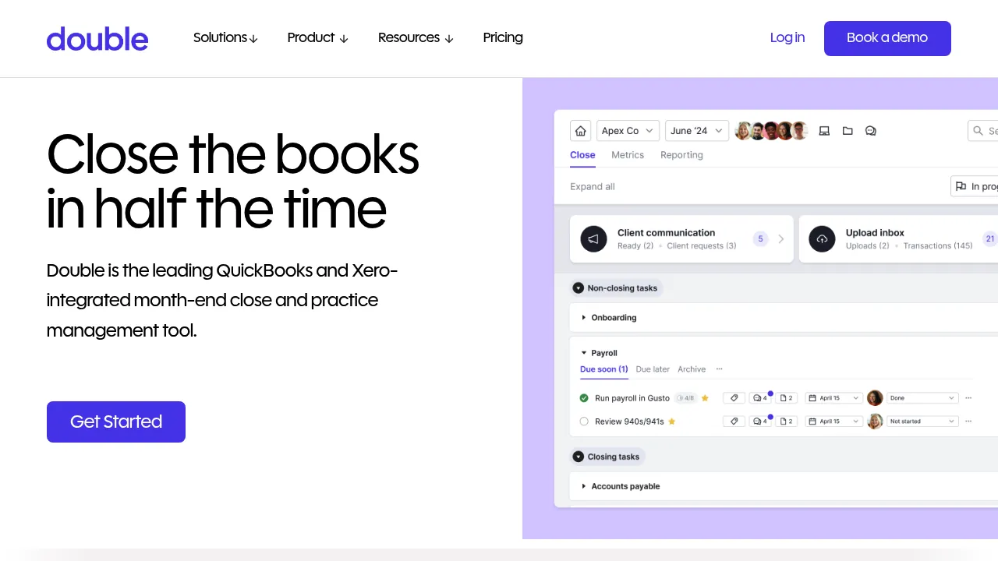Open the Product menu
The width and height of the screenshot is (998, 561).
pos(317,37)
